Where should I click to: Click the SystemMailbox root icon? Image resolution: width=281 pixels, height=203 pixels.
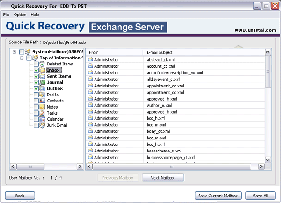[x=28, y=52]
